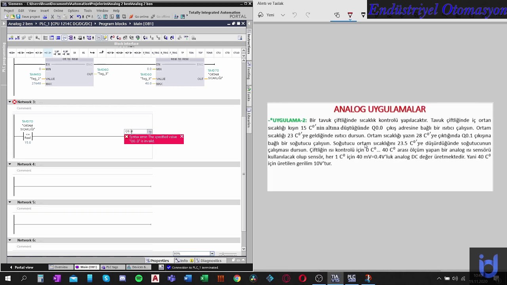Insert the RS flip-flop instruction
The width and height of the screenshot is (507, 285).
pos(84,53)
